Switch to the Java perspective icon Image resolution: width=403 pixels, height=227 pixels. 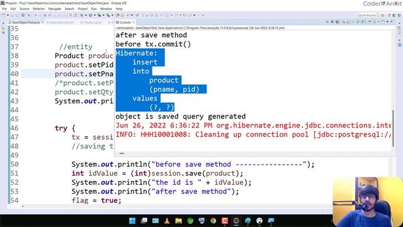[394, 15]
